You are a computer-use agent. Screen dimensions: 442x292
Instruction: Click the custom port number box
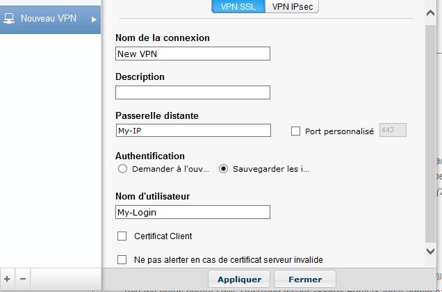[393, 131]
